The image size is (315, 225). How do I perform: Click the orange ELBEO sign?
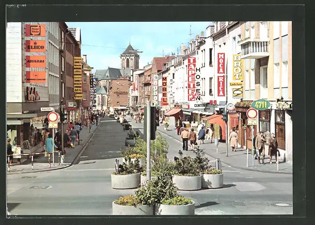point(35,46)
